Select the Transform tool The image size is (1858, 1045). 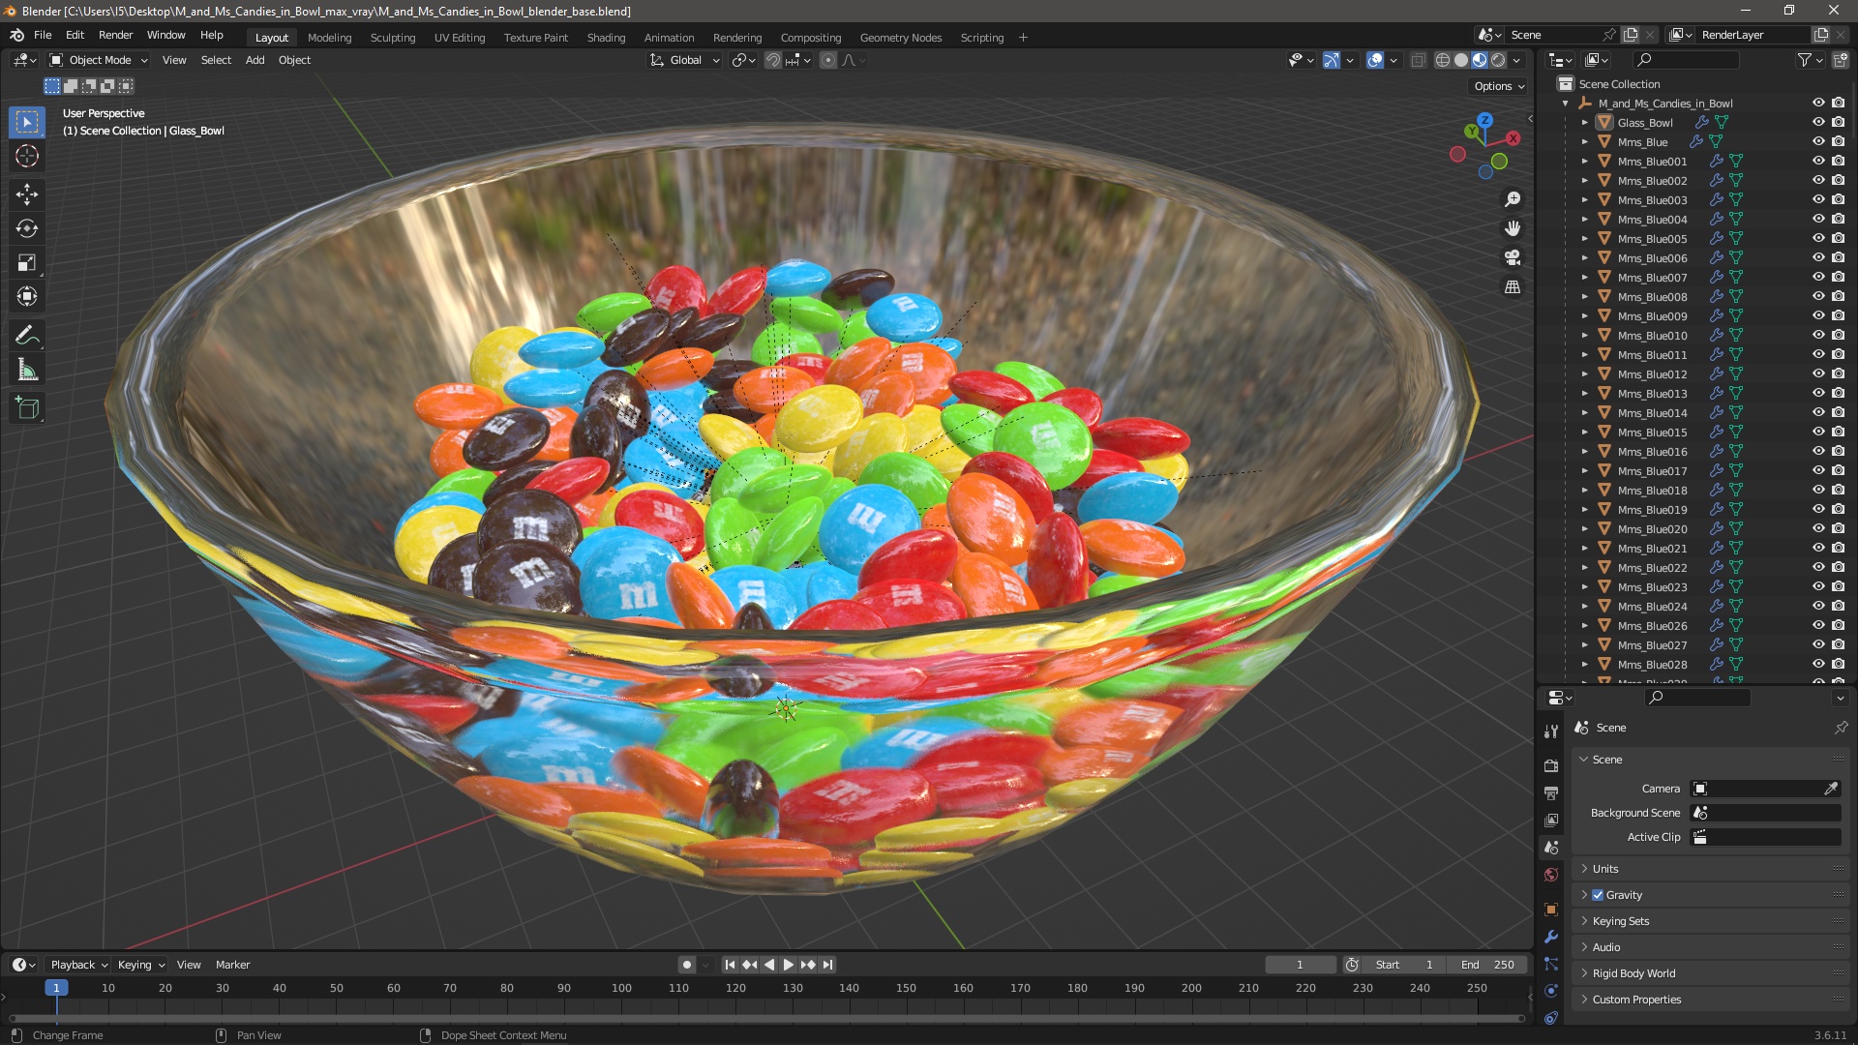click(x=27, y=296)
